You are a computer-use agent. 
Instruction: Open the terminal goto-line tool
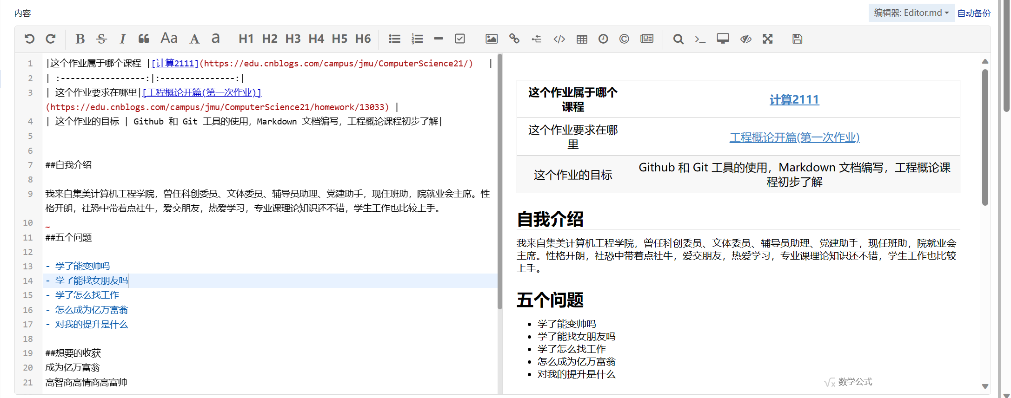point(700,39)
